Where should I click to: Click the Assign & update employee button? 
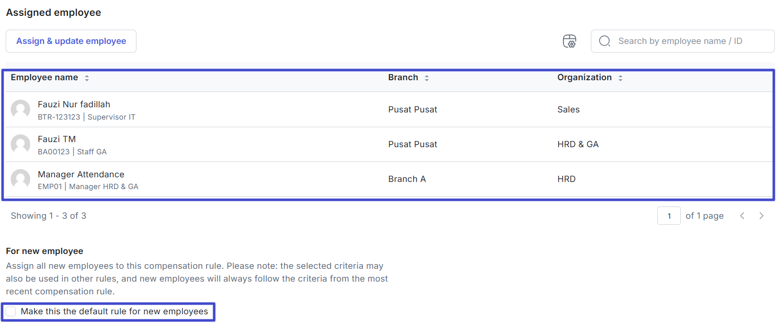tap(71, 41)
